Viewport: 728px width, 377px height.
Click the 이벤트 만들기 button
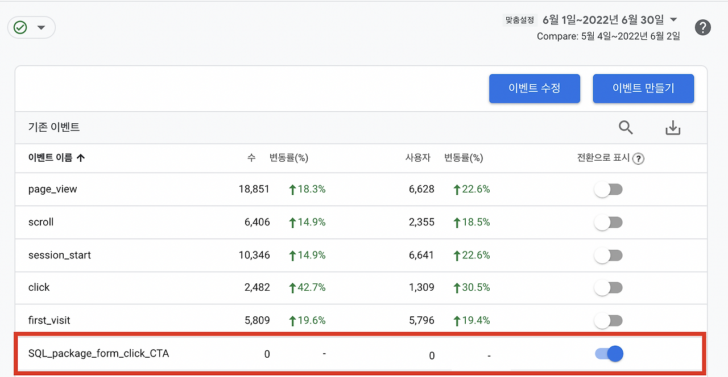[643, 89]
